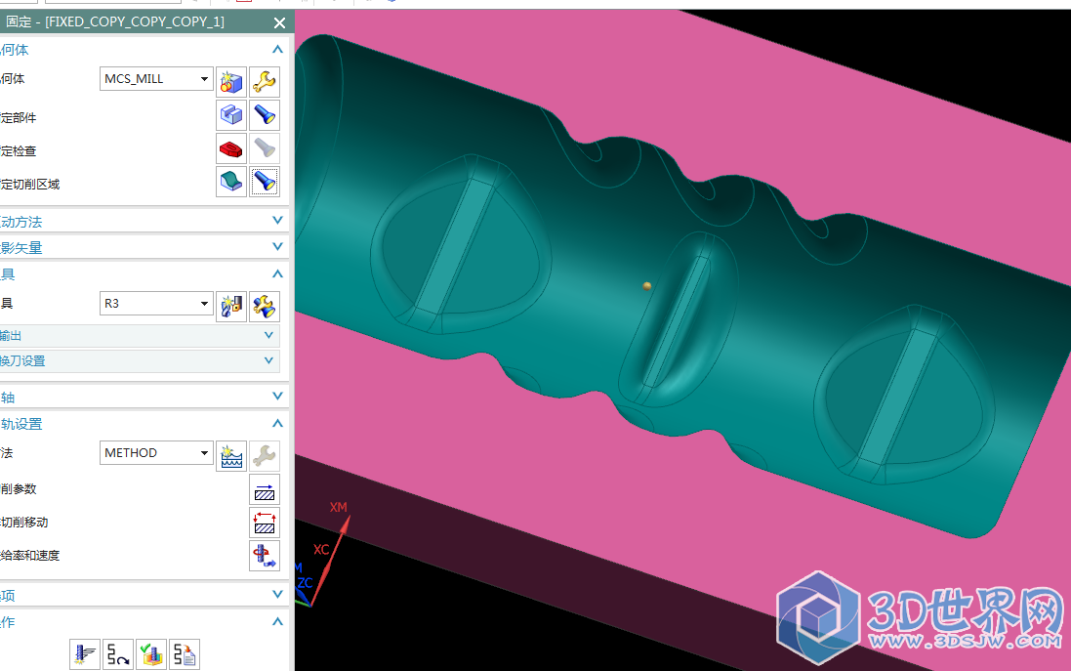Display check geometry flashlight icon

click(265, 148)
